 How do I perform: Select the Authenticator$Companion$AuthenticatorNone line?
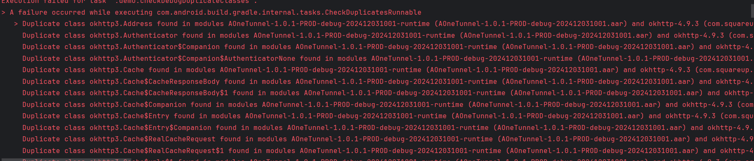pos(388,59)
